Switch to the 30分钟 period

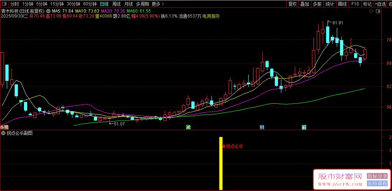click(73, 4)
